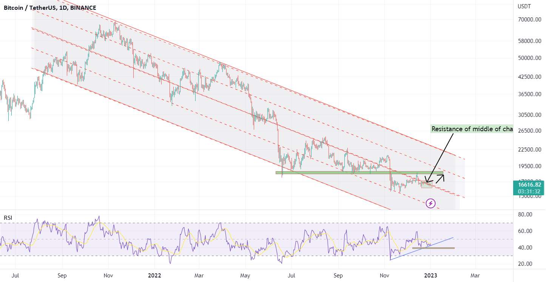This screenshot has height=282, width=546.
Task: Click the current price label 16616.82
Action: click(529, 185)
